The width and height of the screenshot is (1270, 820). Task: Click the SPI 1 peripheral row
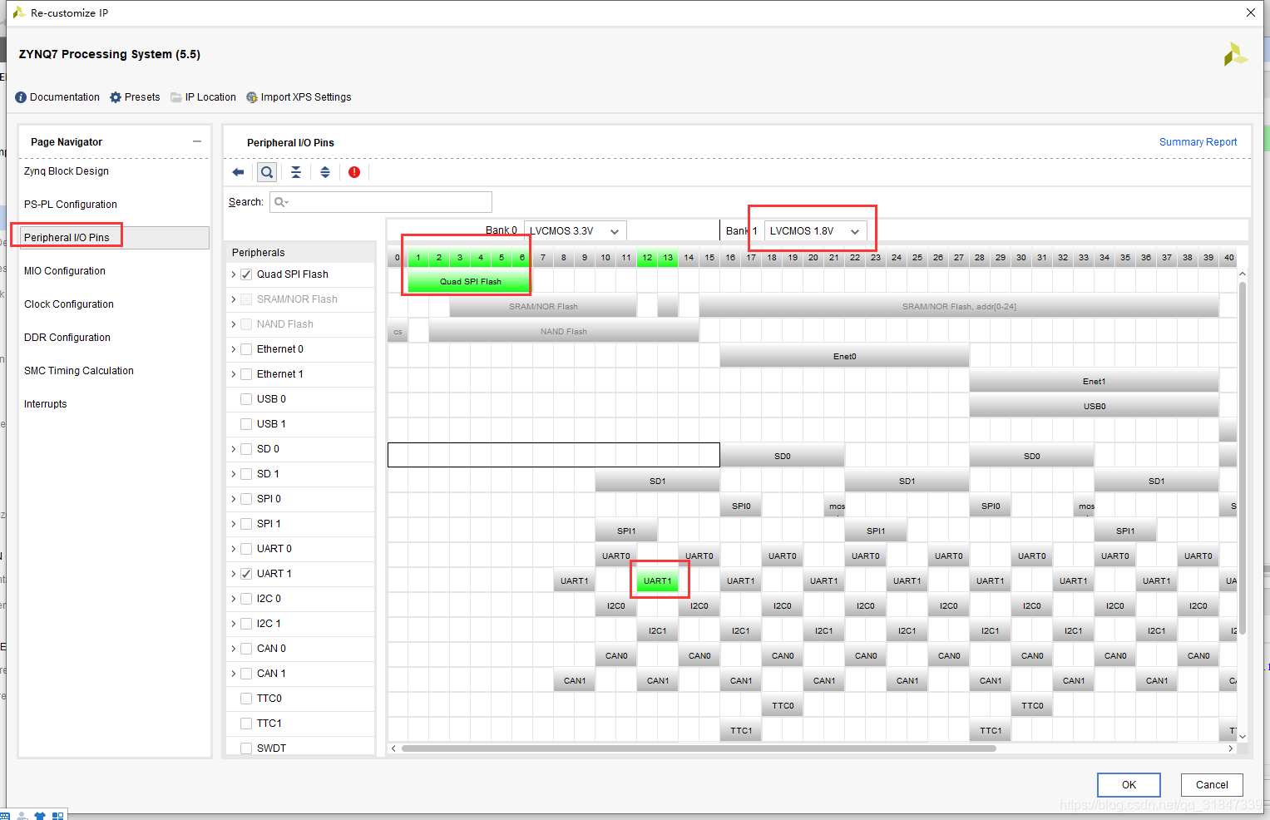pyautogui.click(x=301, y=524)
